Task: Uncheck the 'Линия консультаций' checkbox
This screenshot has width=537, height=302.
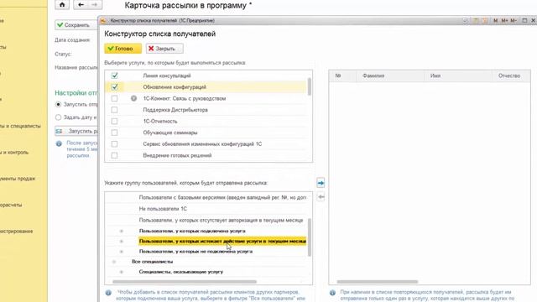Action: [x=114, y=75]
